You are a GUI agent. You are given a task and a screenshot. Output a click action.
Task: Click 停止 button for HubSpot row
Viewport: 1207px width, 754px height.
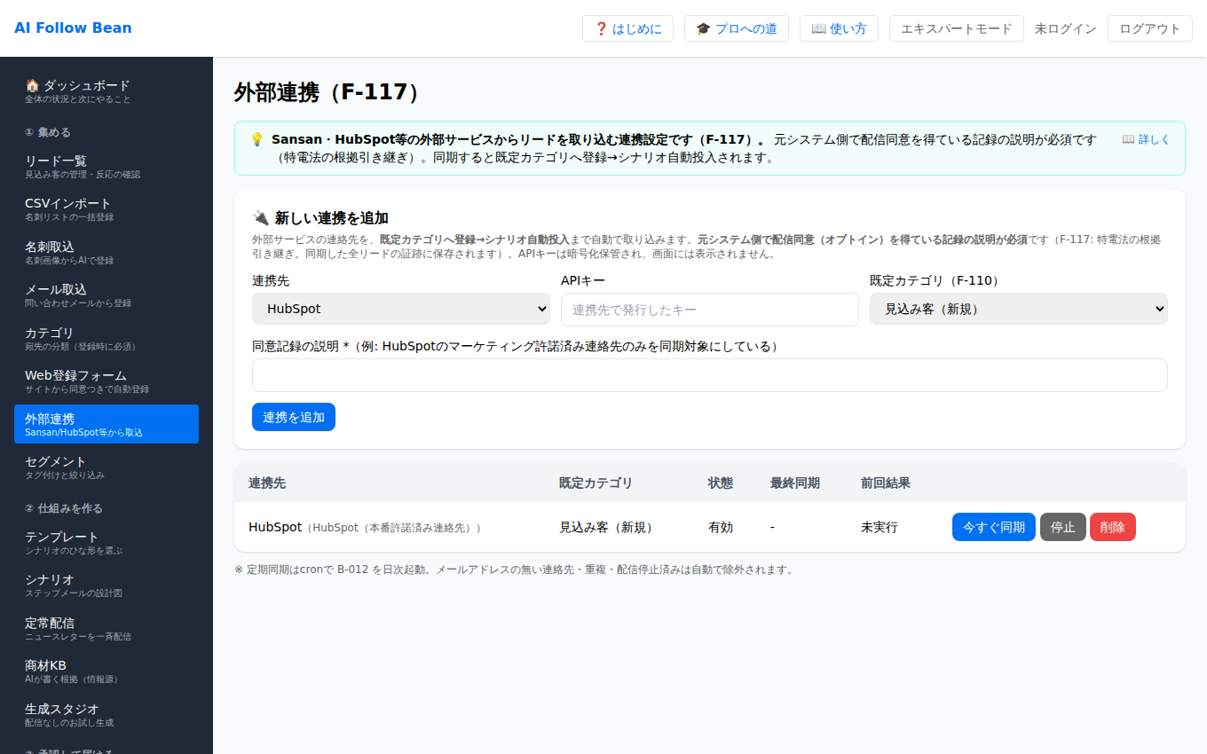[1063, 527]
